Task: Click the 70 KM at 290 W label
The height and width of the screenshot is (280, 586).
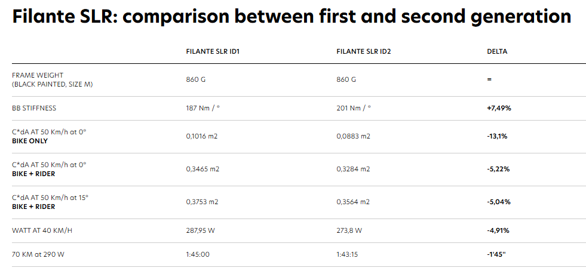Action: [38, 254]
